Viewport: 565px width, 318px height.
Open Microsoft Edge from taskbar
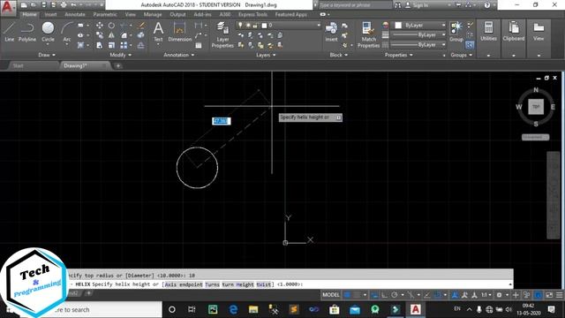click(x=233, y=309)
